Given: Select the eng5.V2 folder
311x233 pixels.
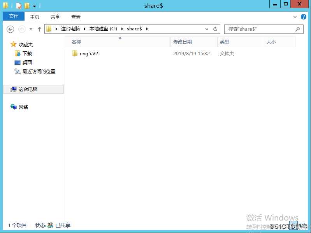Looking at the screenshot, I should coord(89,54).
